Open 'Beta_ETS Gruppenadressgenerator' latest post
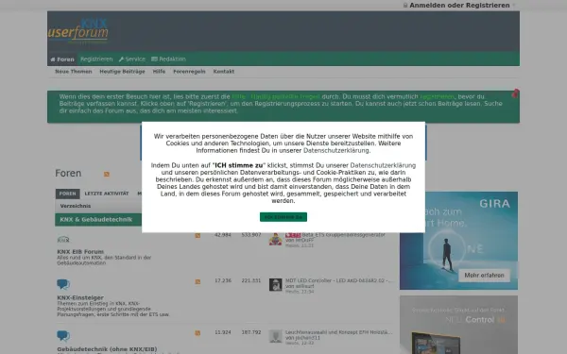This screenshot has height=354, width=567. tap(344, 235)
